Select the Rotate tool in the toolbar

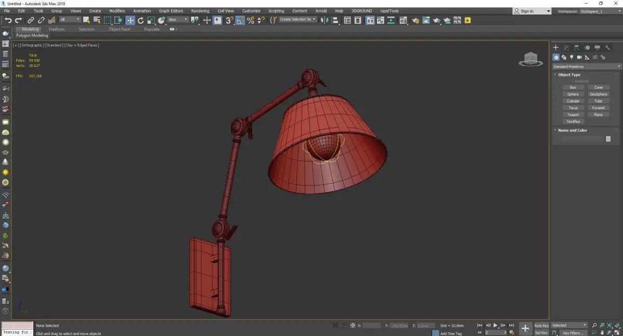point(141,20)
